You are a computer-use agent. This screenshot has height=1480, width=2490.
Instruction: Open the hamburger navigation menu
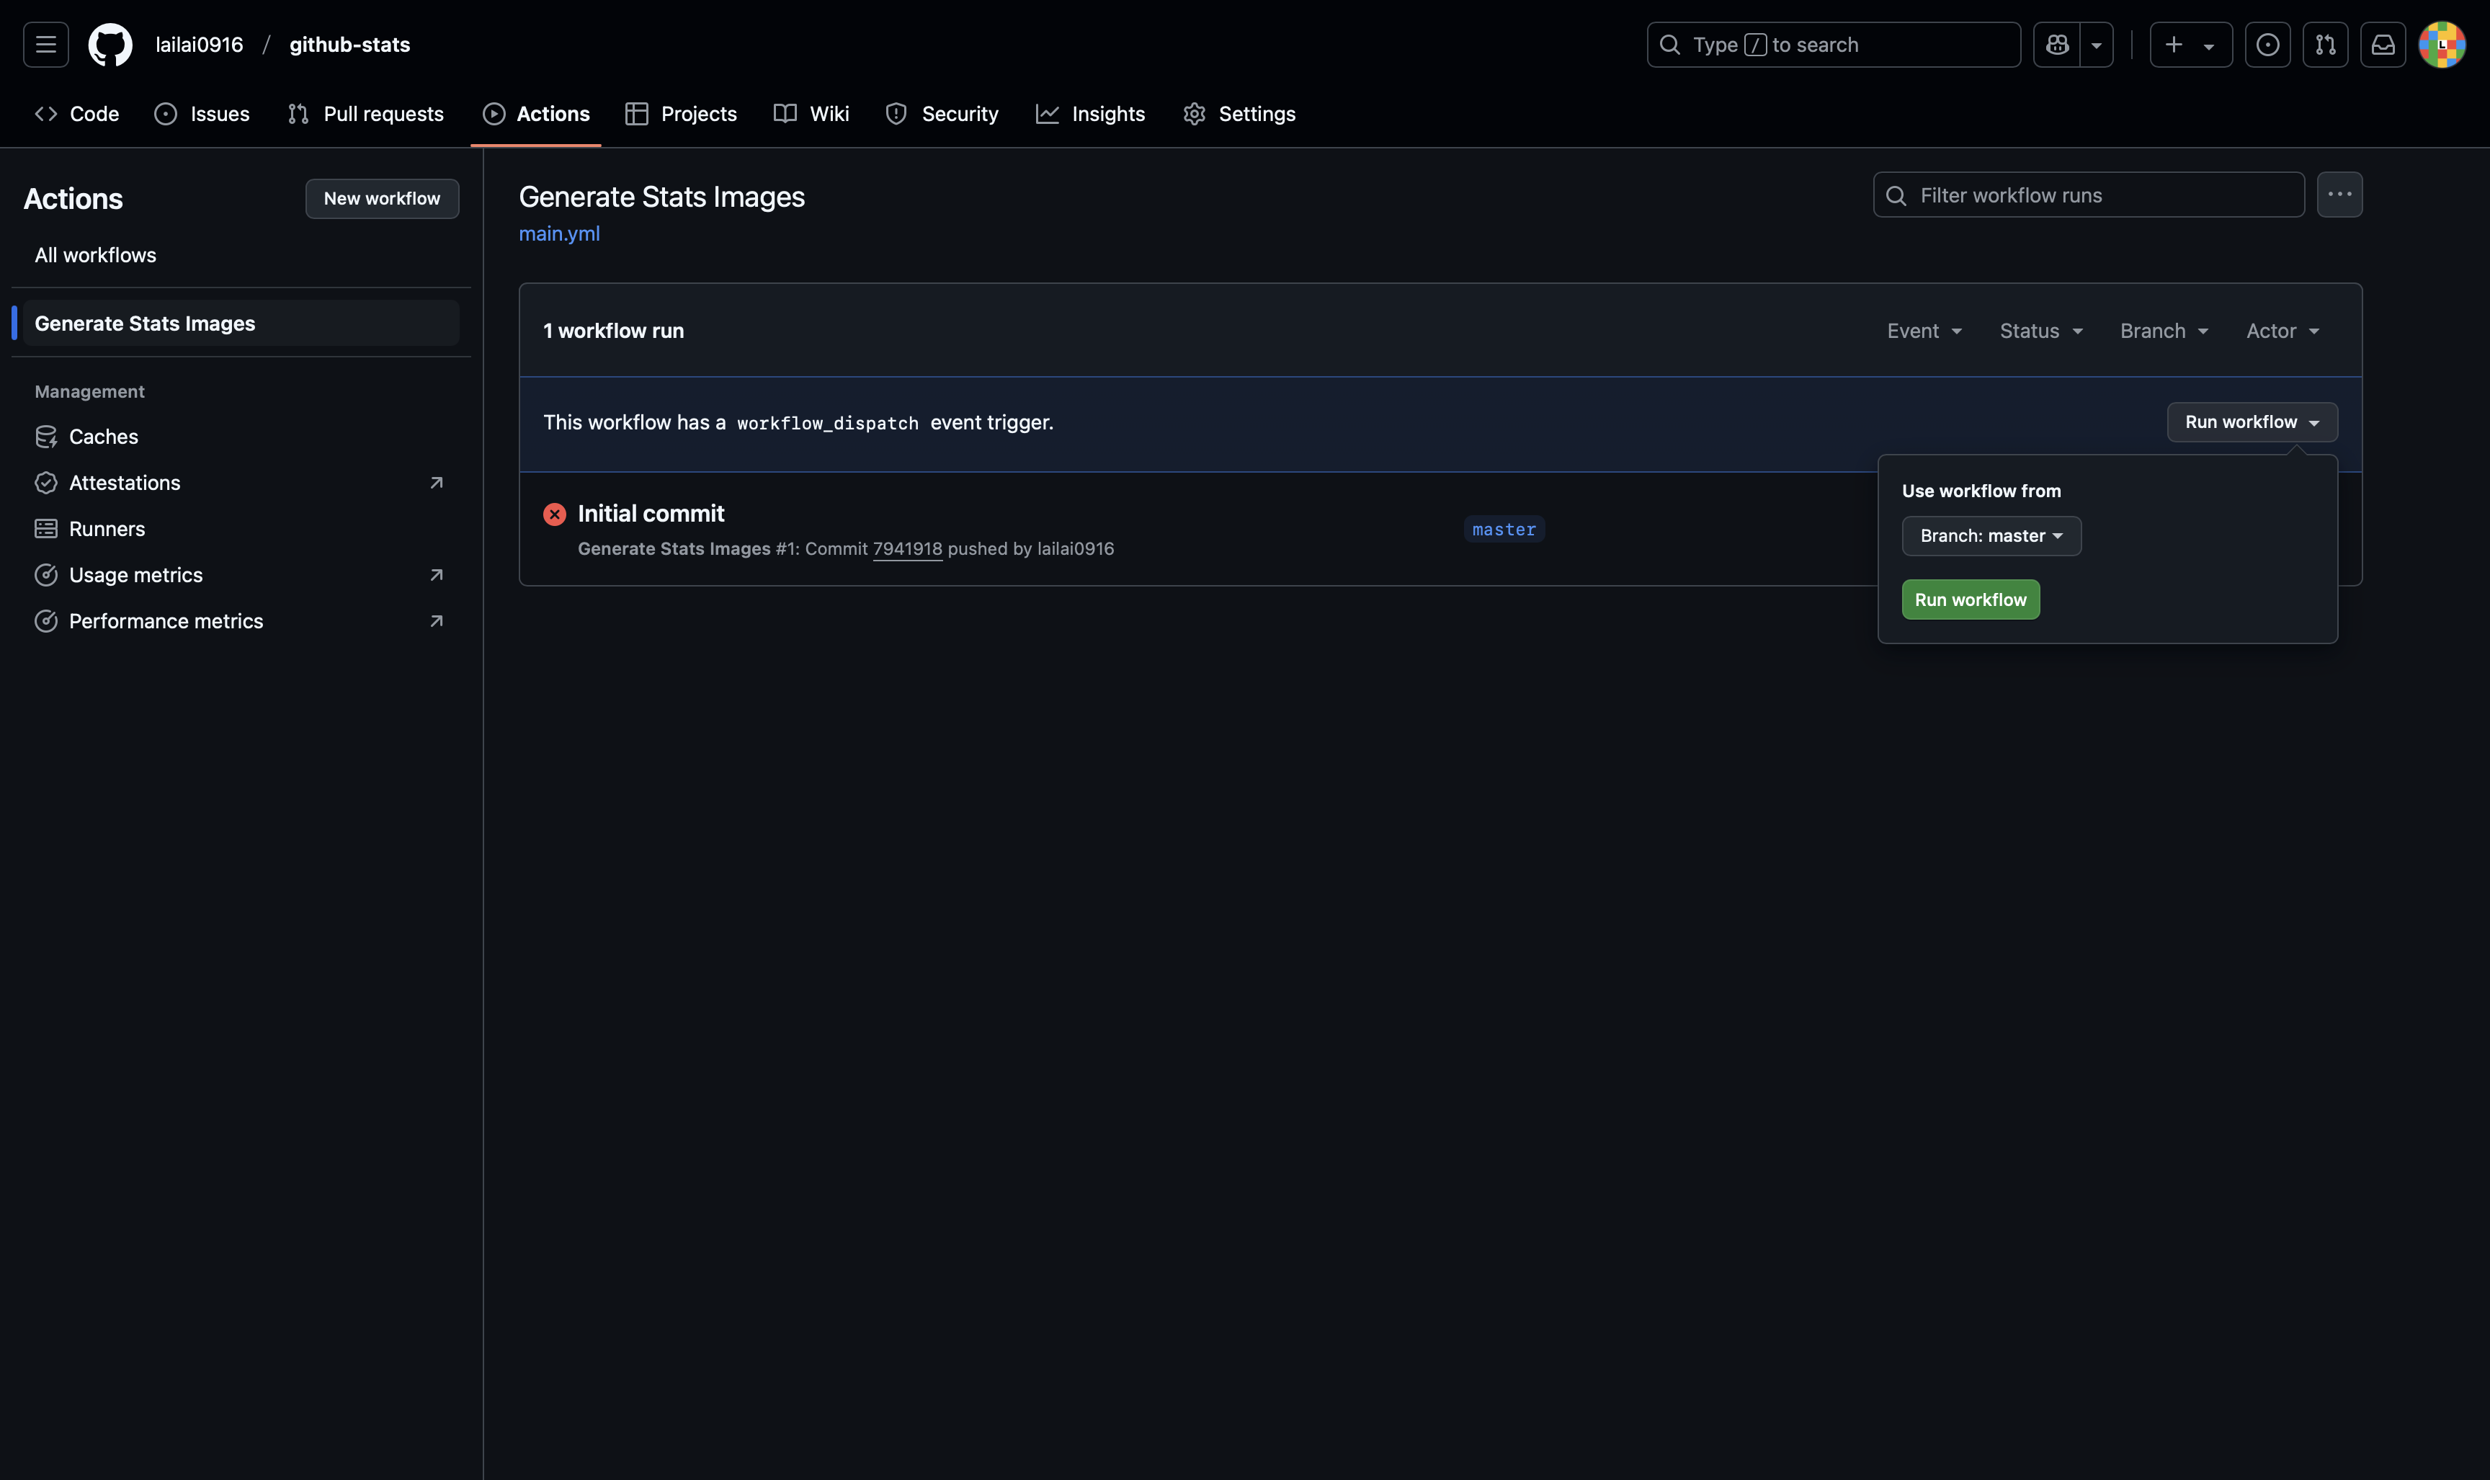point(46,45)
